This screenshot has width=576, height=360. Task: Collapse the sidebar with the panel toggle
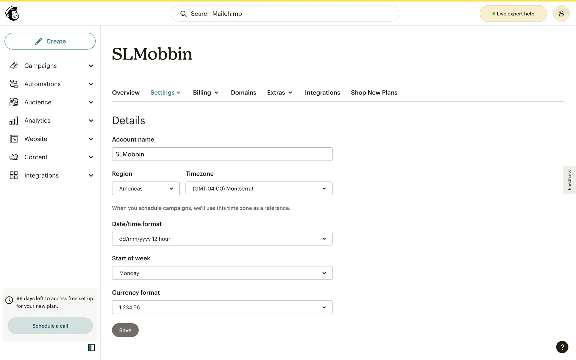(91, 348)
